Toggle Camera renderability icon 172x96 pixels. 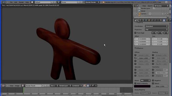(x=168, y=14)
